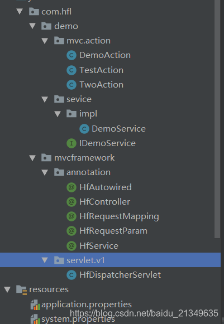Click the resources folder icon
This screenshot has width=224, height=324.
22,289
